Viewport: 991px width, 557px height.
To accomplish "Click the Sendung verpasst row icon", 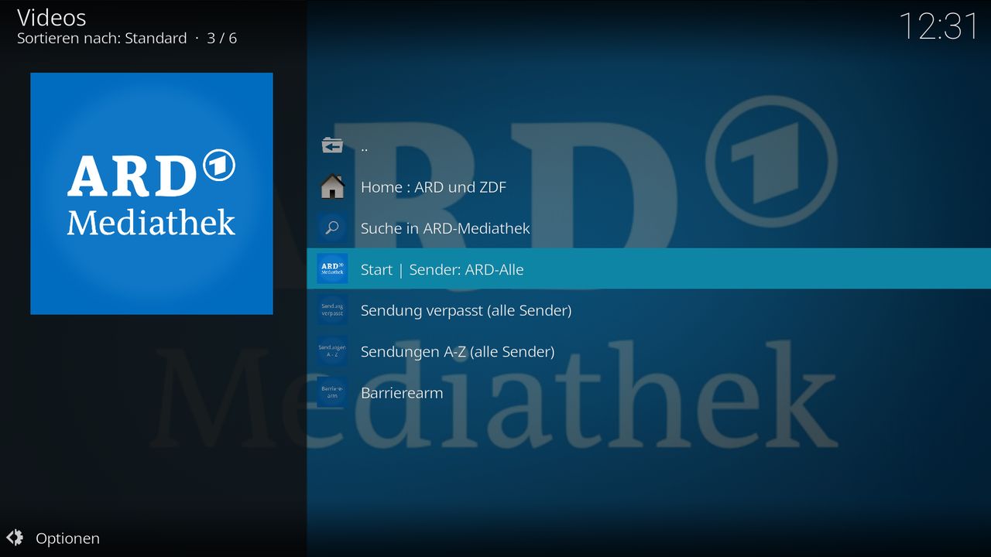I will 332,310.
